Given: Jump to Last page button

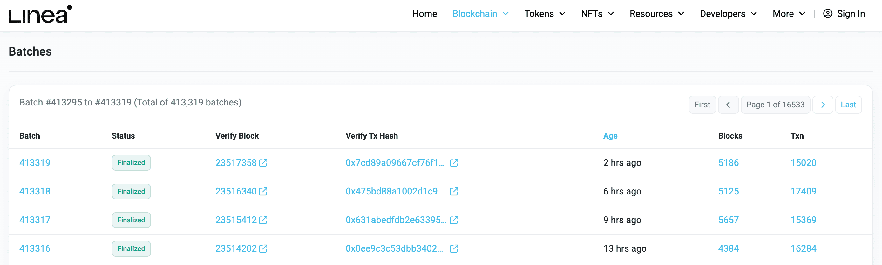Looking at the screenshot, I should pos(848,105).
